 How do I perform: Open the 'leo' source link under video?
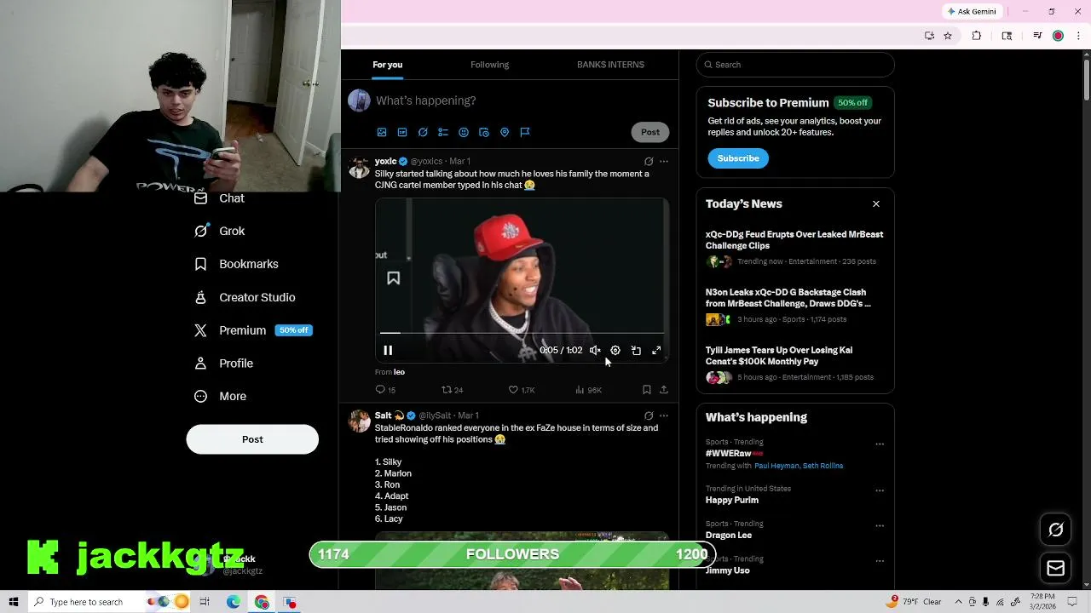[399, 372]
